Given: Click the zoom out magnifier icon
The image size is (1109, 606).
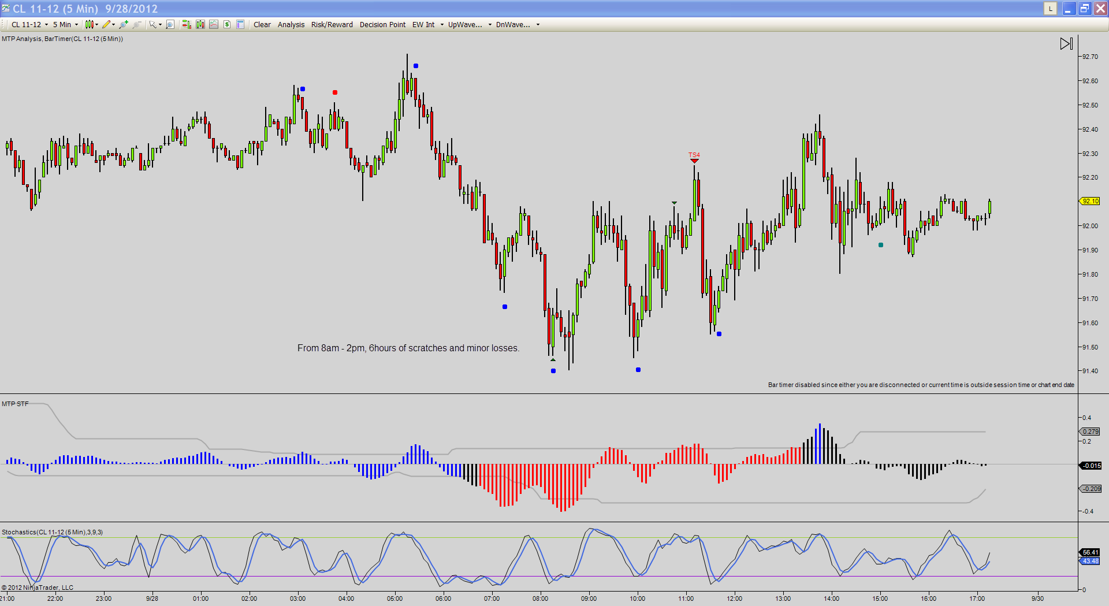Looking at the screenshot, I should pos(137,24).
